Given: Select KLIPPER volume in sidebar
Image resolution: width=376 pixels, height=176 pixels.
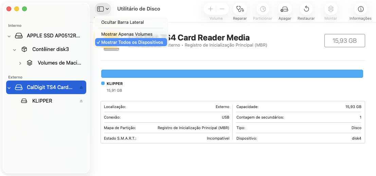Looking at the screenshot, I should pyautogui.click(x=42, y=101).
